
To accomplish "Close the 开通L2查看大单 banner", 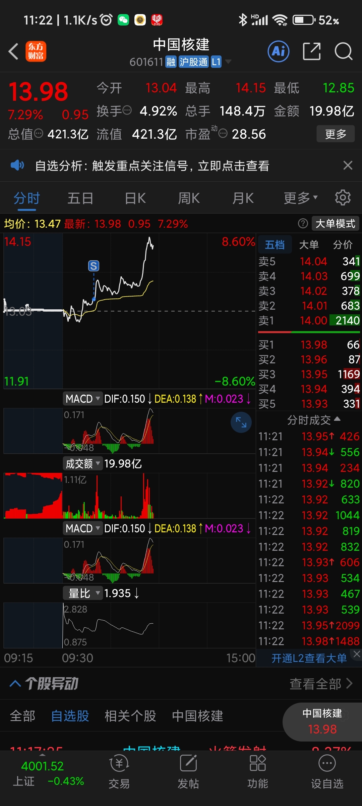I will [357, 654].
